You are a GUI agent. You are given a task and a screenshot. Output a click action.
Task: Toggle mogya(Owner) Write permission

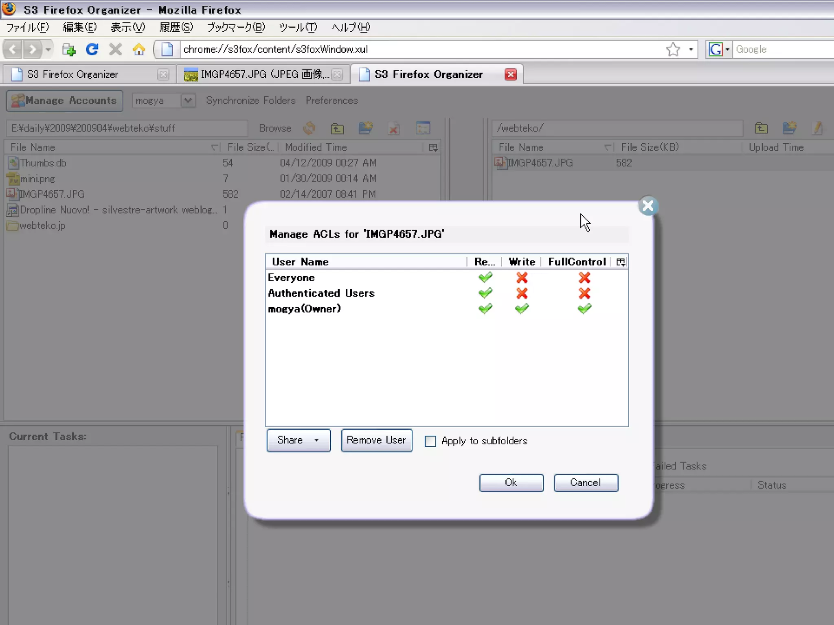(522, 308)
